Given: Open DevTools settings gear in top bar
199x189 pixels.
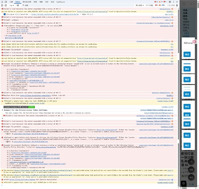Looking at the screenshot, I should click(x=170, y=2).
